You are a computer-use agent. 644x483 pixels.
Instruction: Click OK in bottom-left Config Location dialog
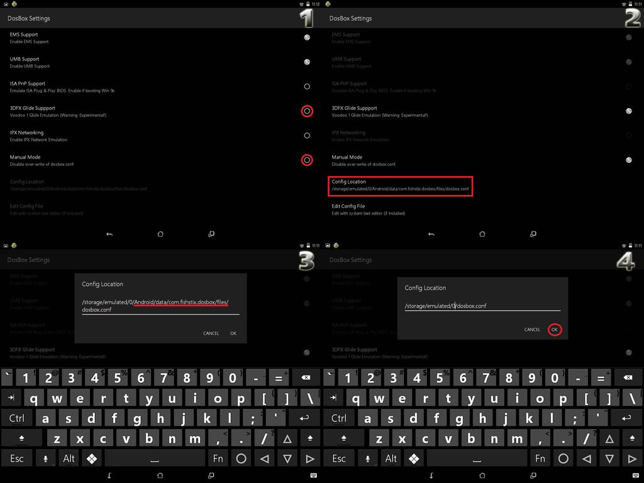(x=233, y=333)
